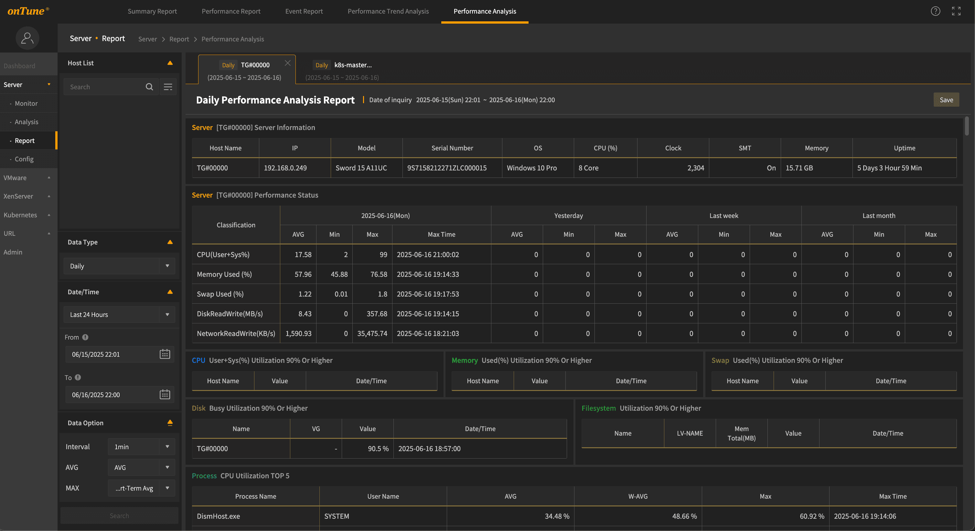The width and height of the screenshot is (975, 531).
Task: Open the From date calendar icon
Action: 165,354
